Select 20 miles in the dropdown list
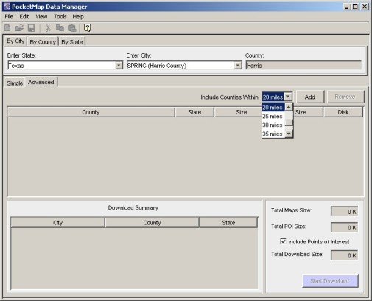This screenshot has width=372, height=301. point(273,108)
